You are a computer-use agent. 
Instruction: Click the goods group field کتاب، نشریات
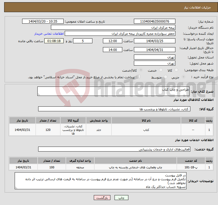pyautogui.click(x=114, y=109)
